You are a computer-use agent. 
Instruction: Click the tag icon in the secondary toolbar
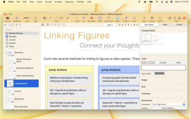pyautogui.click(x=51, y=25)
